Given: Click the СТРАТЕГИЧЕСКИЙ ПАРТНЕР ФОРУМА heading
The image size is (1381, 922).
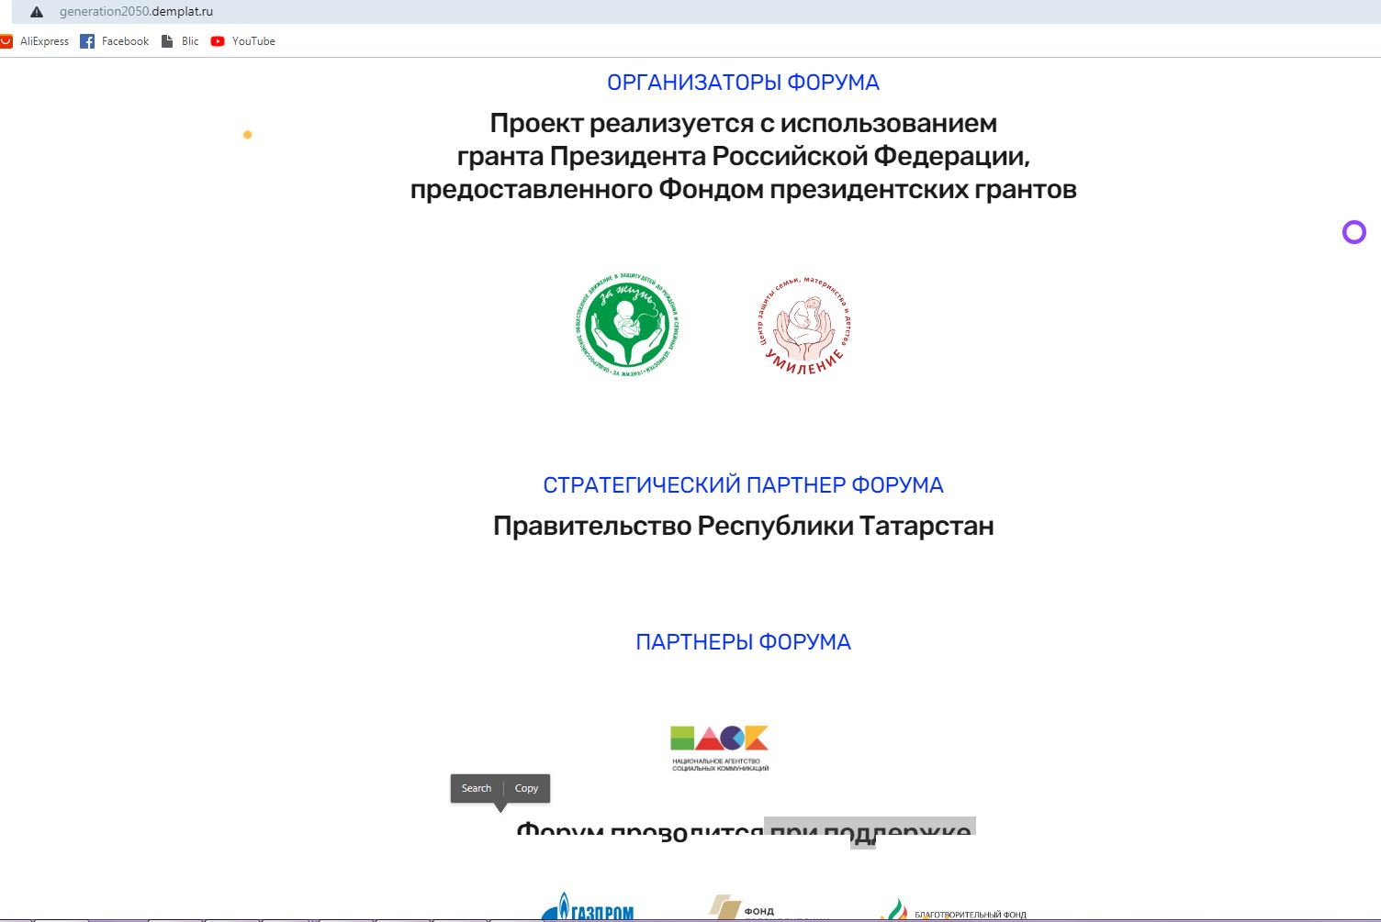Looking at the screenshot, I should tap(743, 485).
